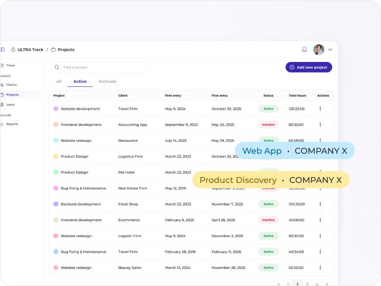Open the user profile avatar
The height and width of the screenshot is (286, 381).
[x=318, y=49]
